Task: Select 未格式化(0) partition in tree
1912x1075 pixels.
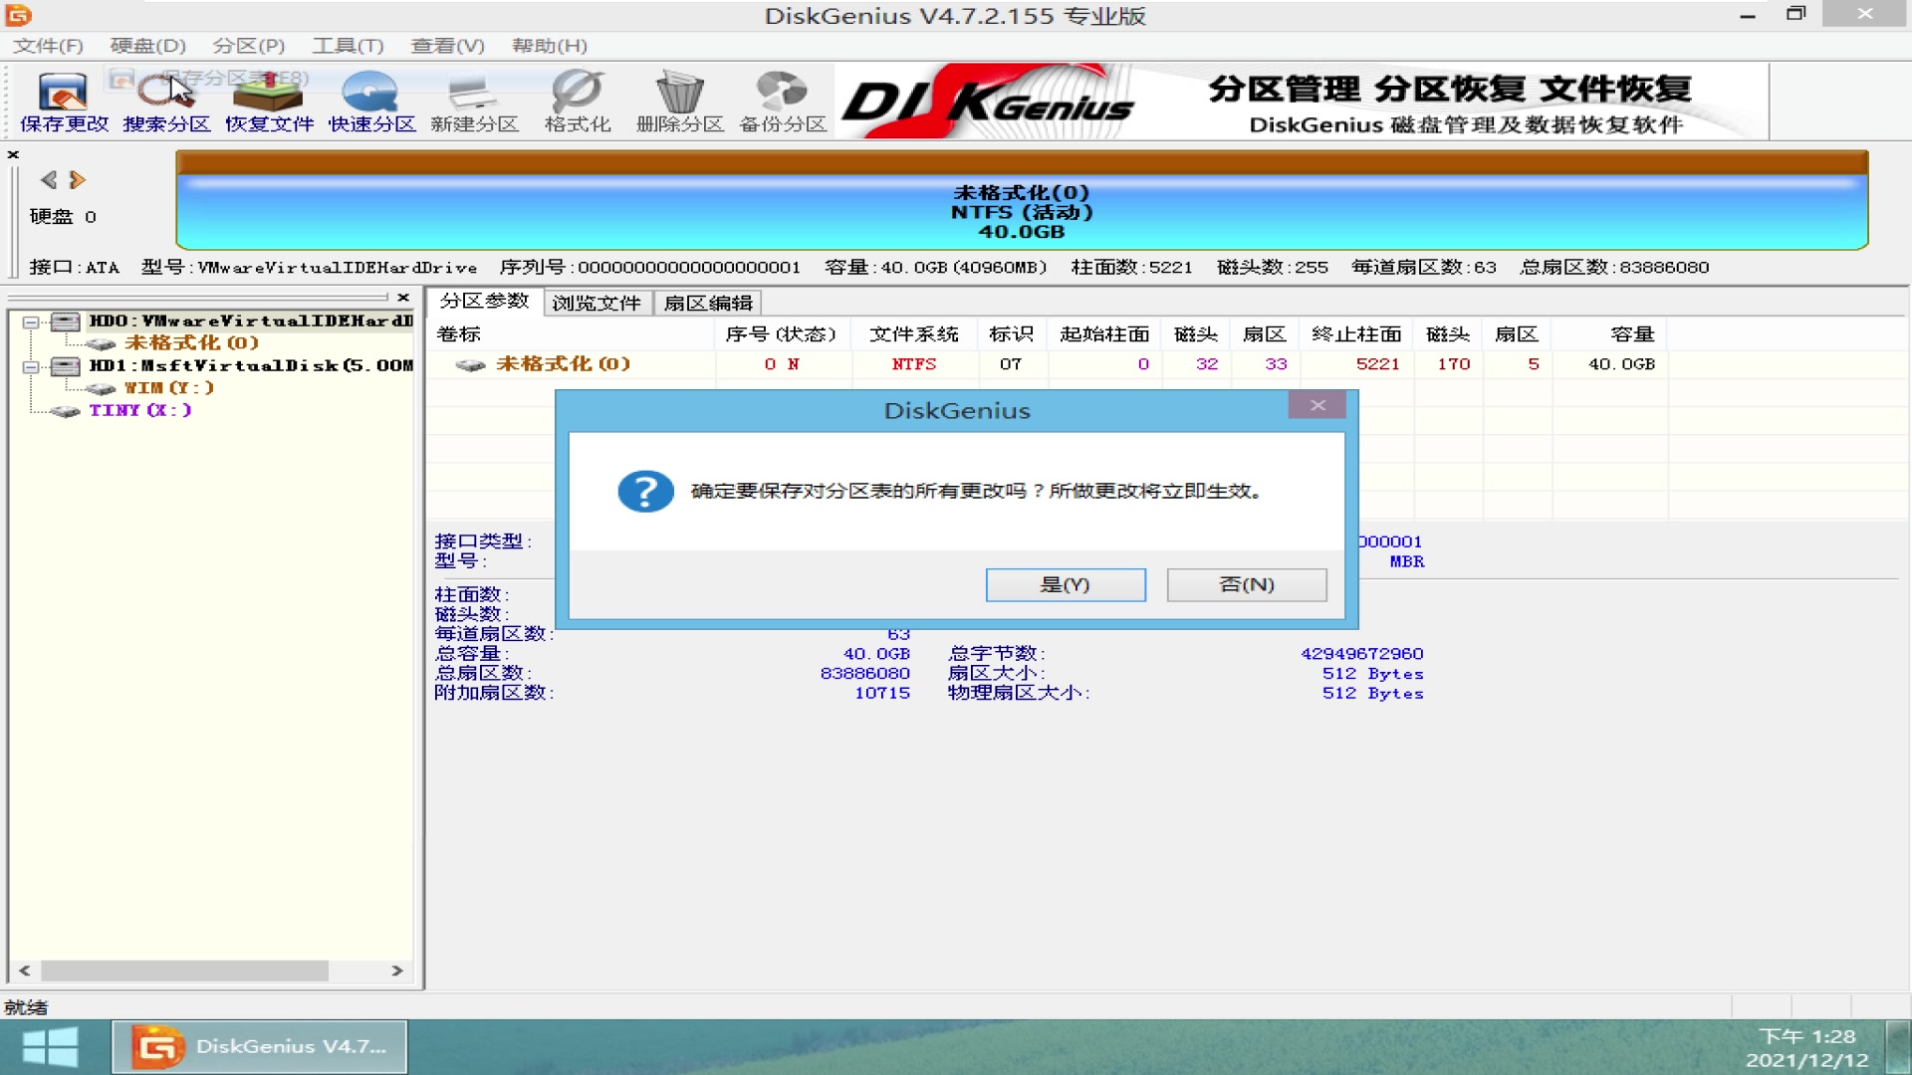Action: pos(191,342)
